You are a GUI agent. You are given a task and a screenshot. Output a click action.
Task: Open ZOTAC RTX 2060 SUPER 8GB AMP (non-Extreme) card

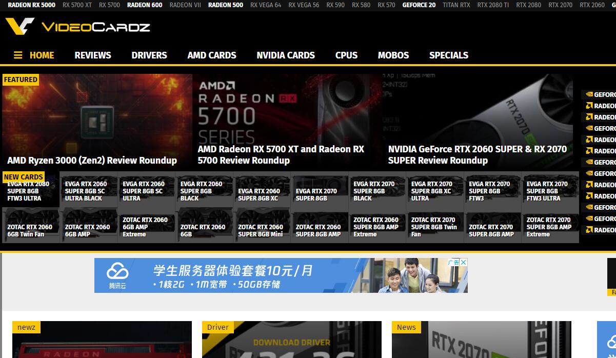(320, 225)
